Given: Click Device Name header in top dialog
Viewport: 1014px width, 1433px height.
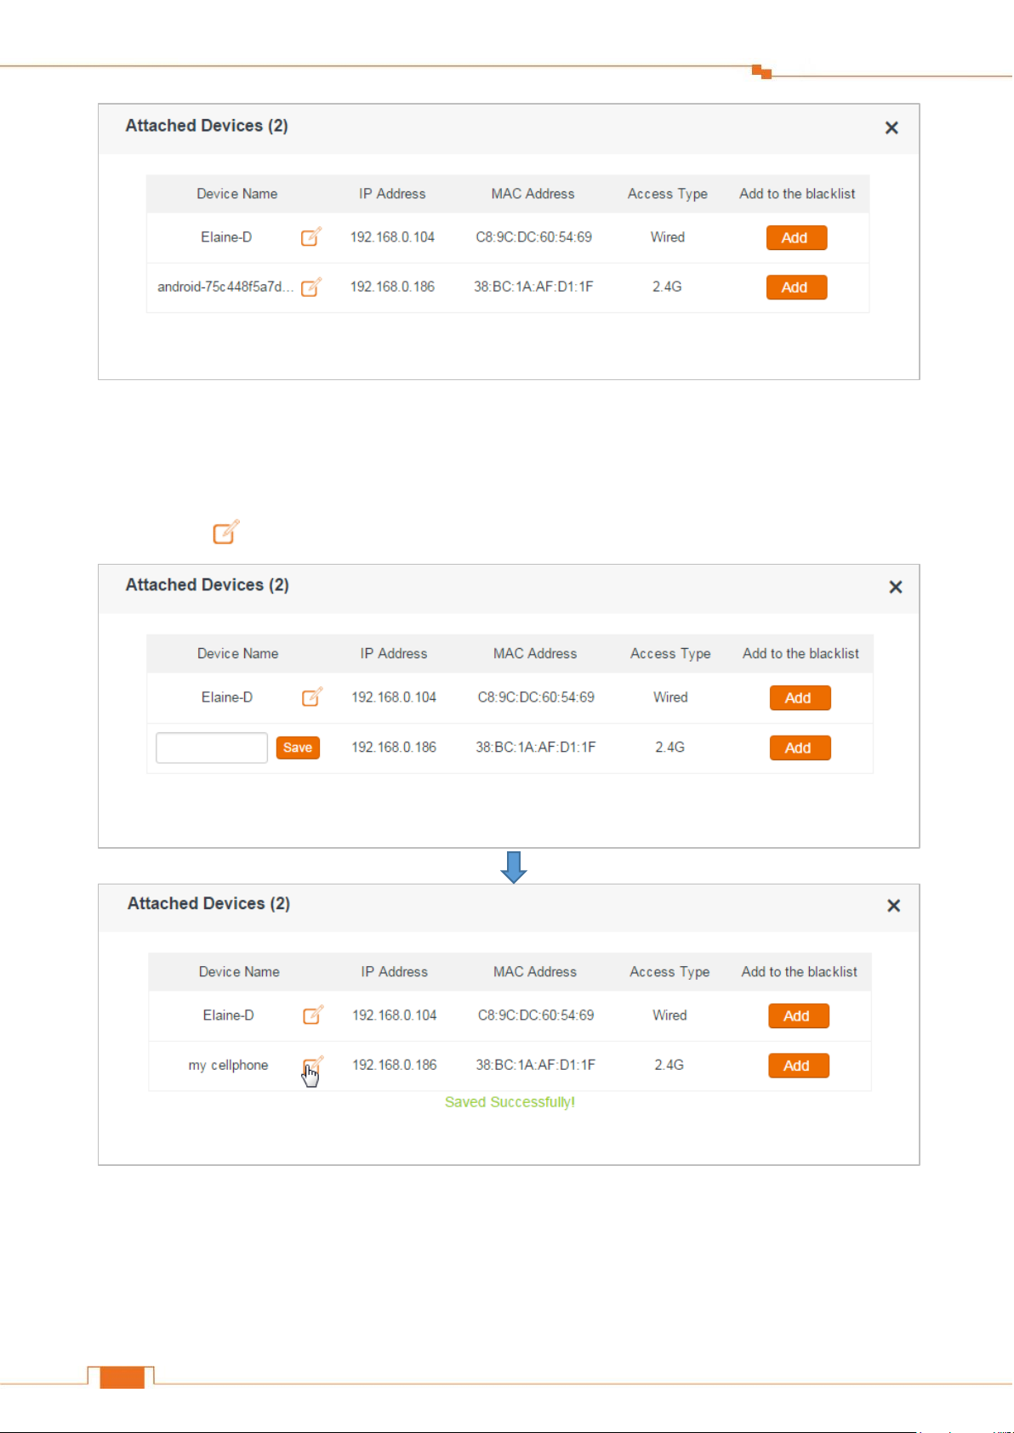Looking at the screenshot, I should click(x=237, y=194).
